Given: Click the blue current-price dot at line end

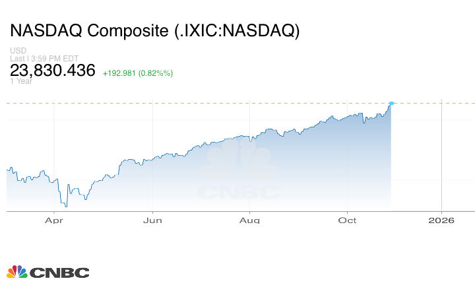Looking at the screenshot, I should point(391,104).
